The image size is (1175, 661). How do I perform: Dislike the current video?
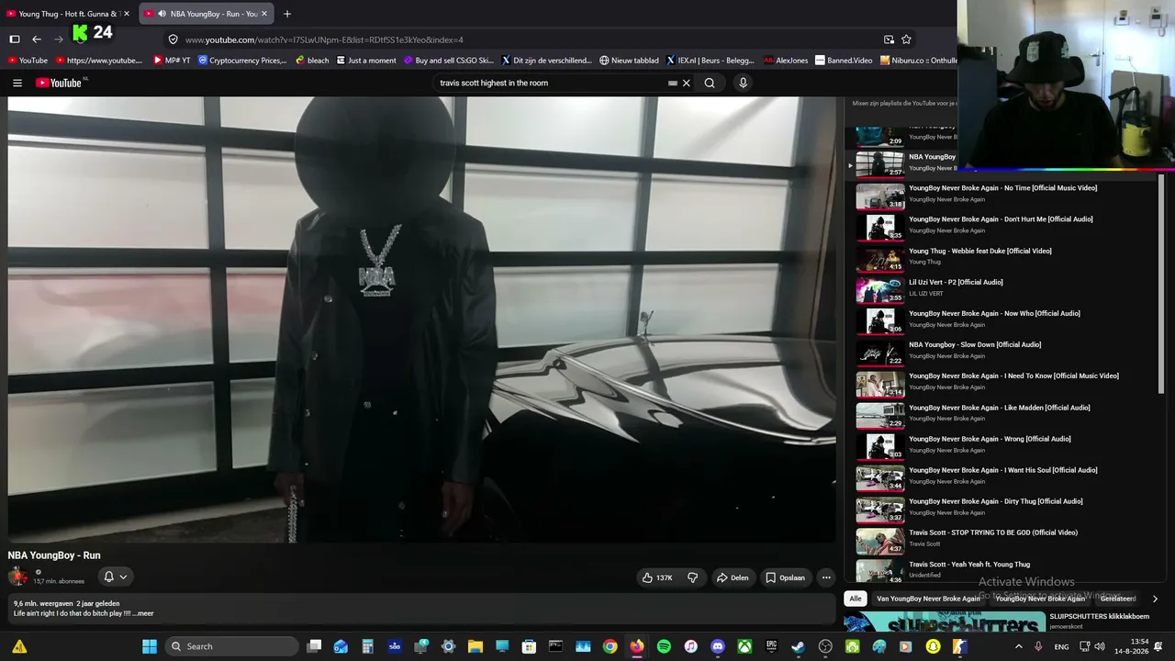693,577
